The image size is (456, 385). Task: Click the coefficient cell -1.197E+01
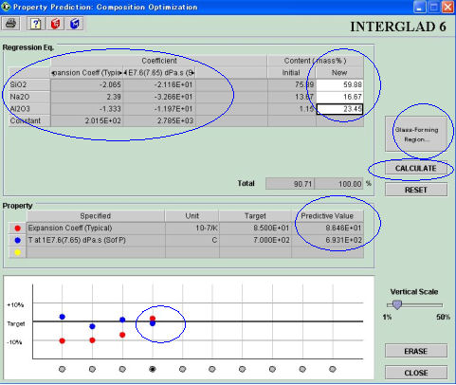coord(159,109)
